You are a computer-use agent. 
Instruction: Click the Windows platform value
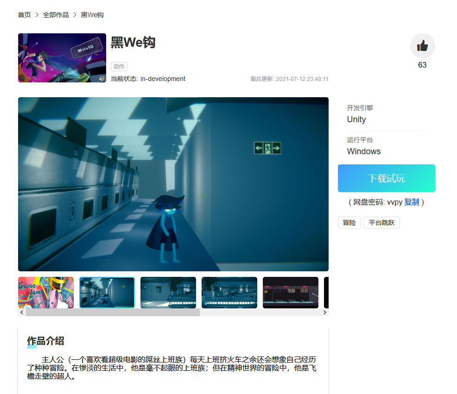click(x=364, y=151)
